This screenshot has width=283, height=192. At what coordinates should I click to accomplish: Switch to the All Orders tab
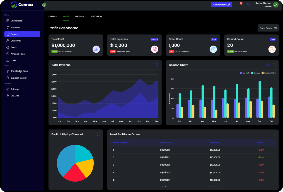tap(97, 16)
